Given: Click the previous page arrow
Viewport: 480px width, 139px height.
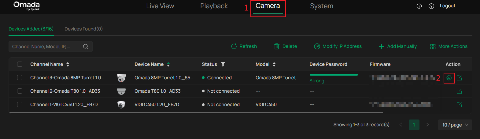Looking at the screenshot, I should pyautogui.click(x=401, y=125).
